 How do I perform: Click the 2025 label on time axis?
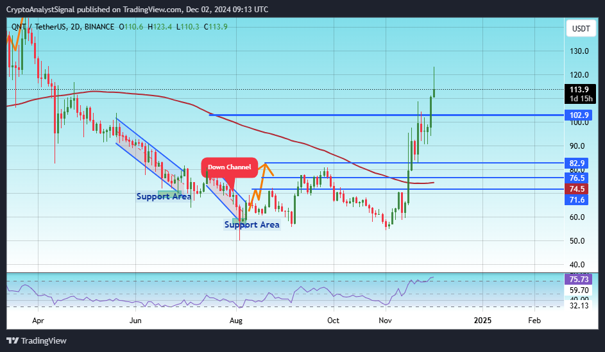482,321
